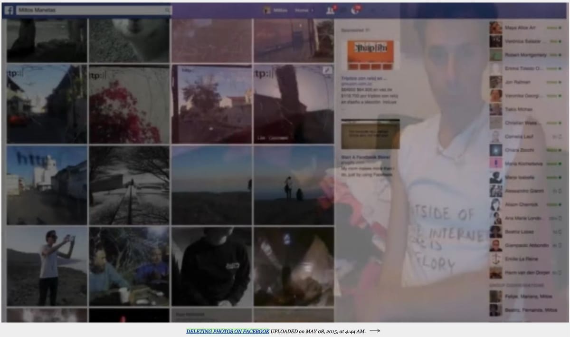
Task: Open the tree and white house photo
Action: click(x=211, y=104)
